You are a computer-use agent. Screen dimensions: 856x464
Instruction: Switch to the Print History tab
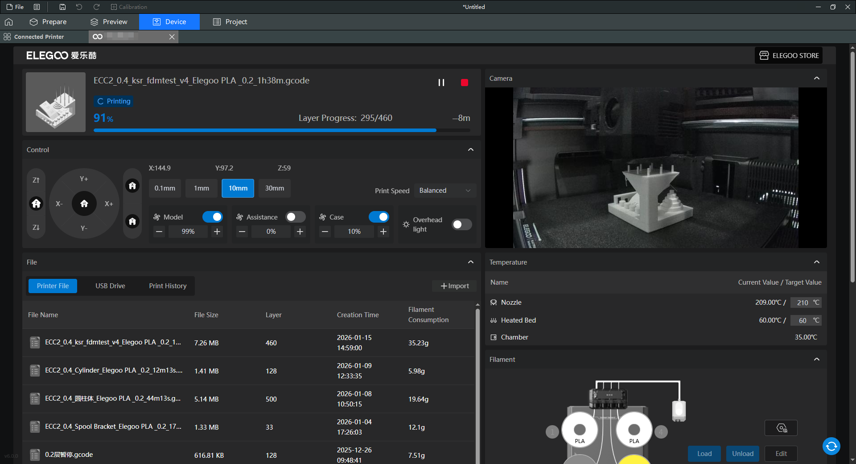[x=168, y=286]
